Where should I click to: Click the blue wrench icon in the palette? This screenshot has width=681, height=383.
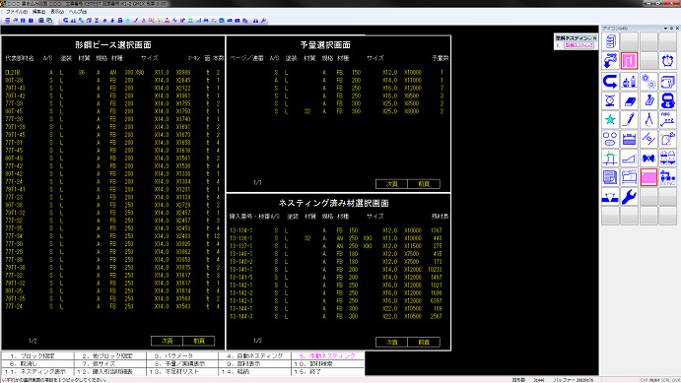(629, 197)
